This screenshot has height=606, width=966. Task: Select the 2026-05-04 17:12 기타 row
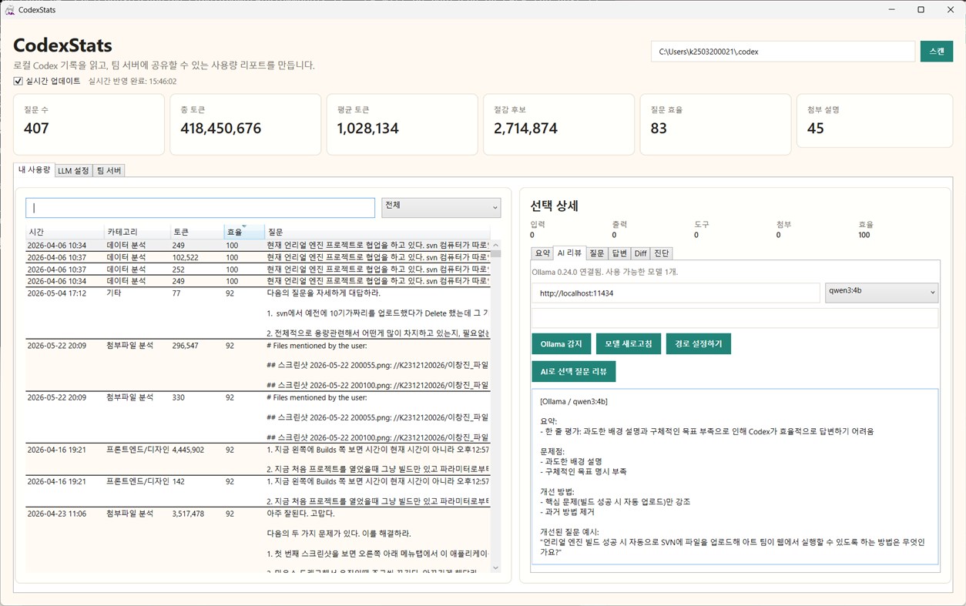point(257,313)
